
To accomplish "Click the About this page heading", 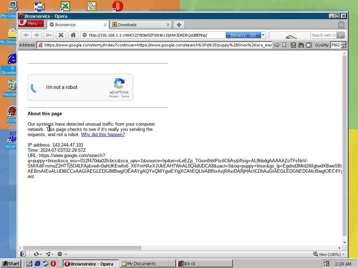I will pyautogui.click(x=45, y=113).
